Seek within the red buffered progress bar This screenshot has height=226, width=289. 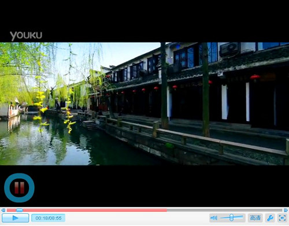(87, 210)
